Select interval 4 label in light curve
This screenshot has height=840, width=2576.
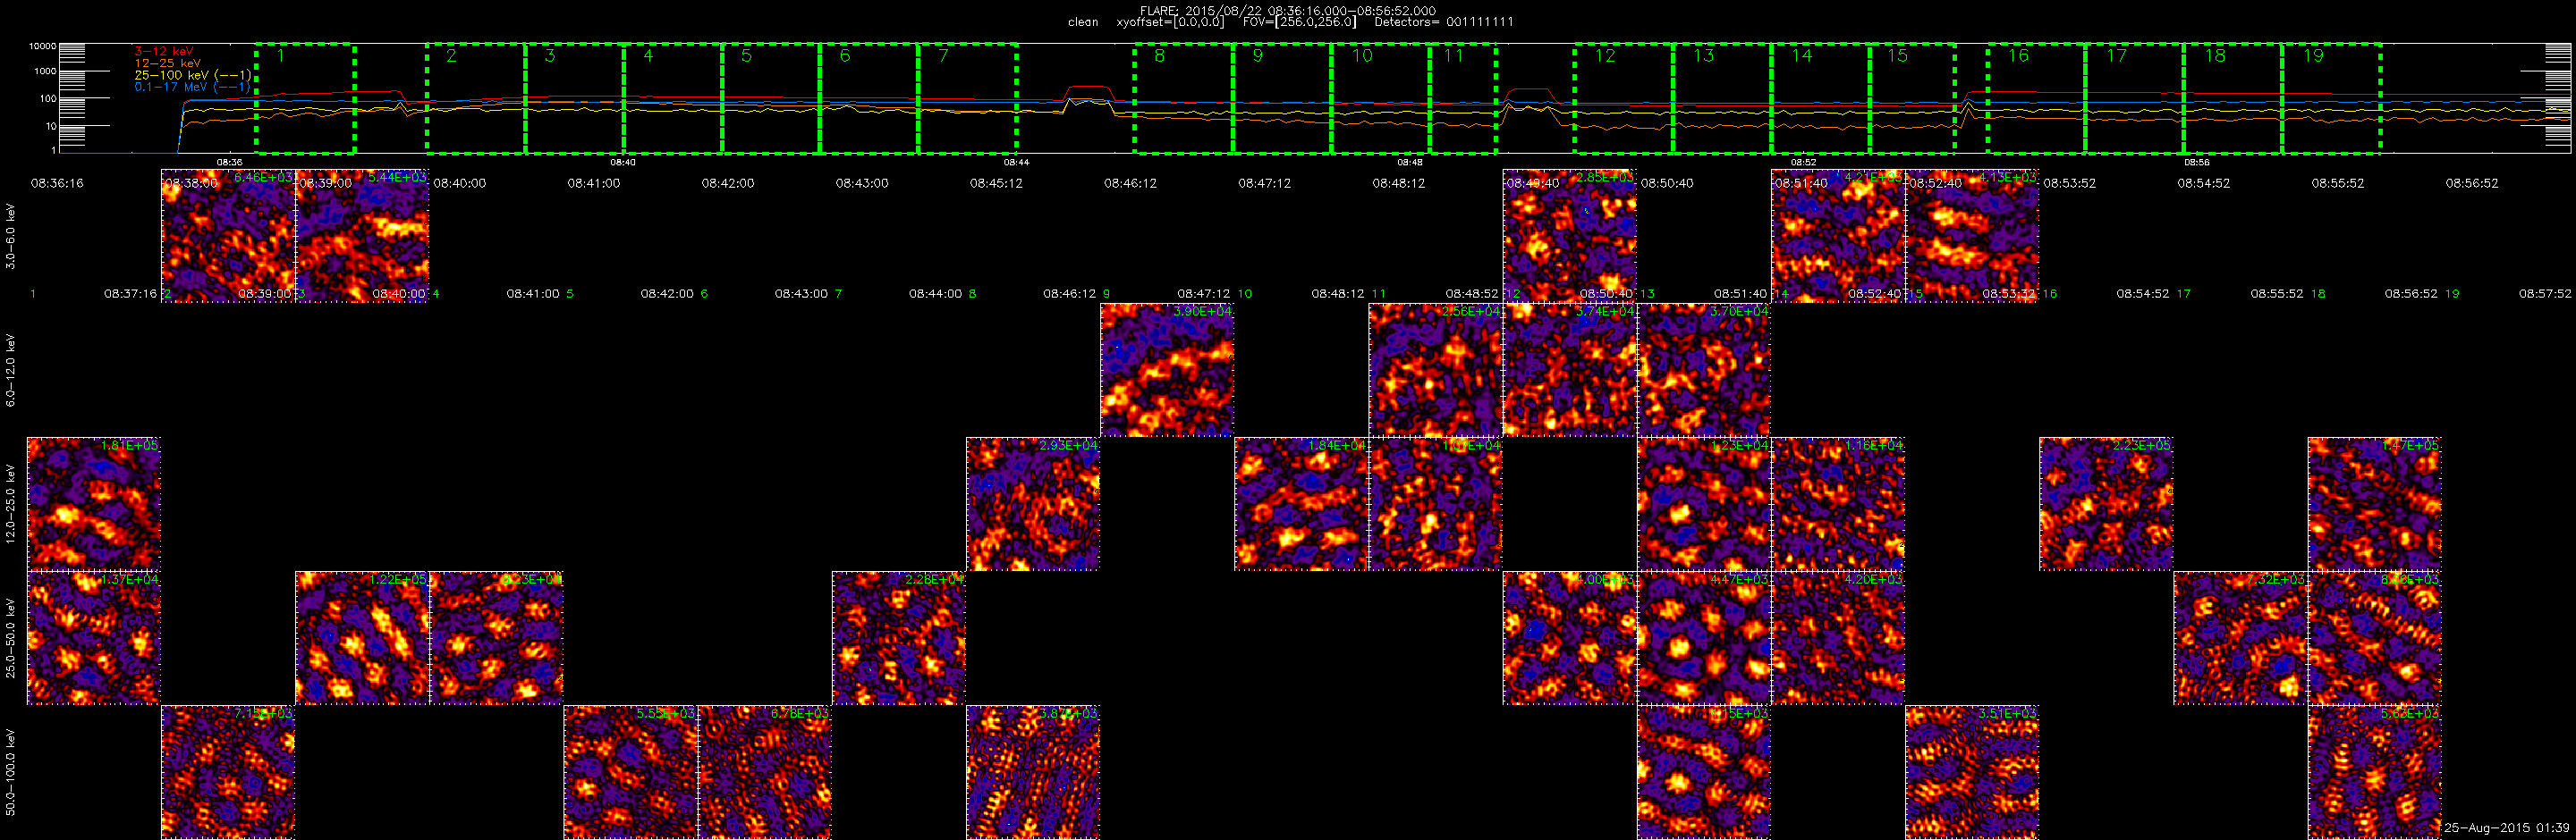[648, 56]
